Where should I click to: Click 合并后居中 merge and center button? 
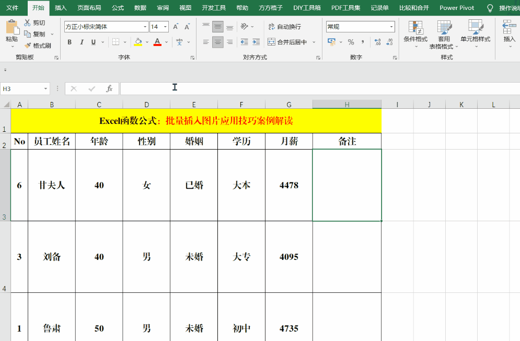[287, 42]
